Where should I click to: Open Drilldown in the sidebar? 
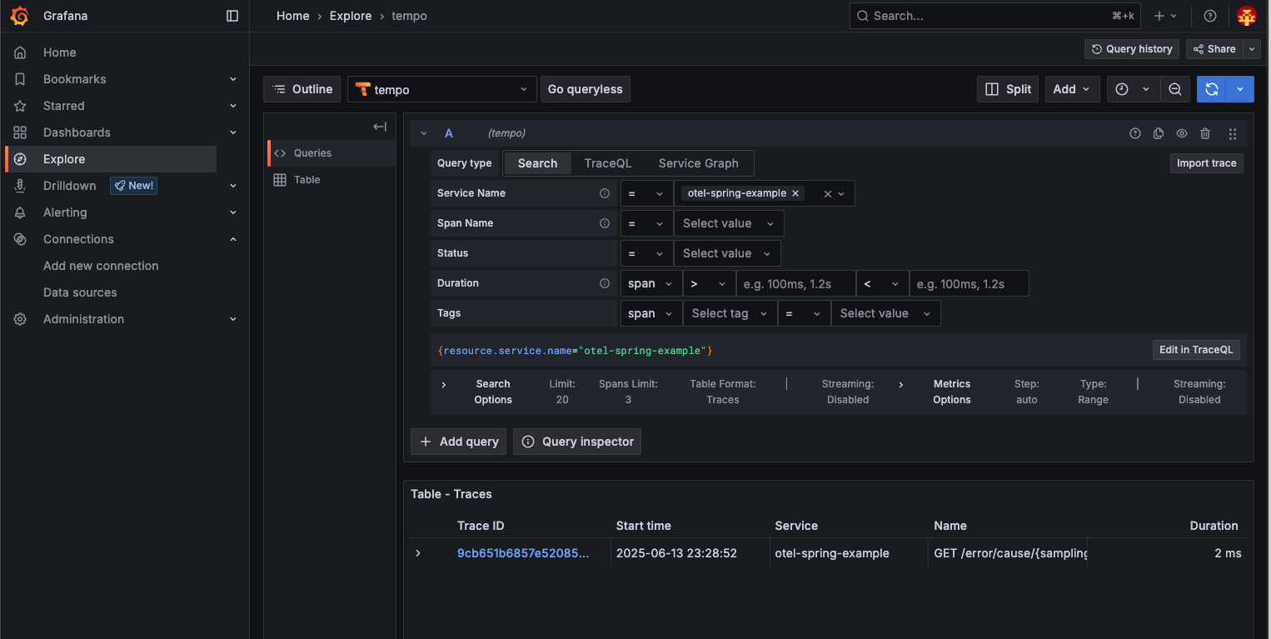point(69,186)
